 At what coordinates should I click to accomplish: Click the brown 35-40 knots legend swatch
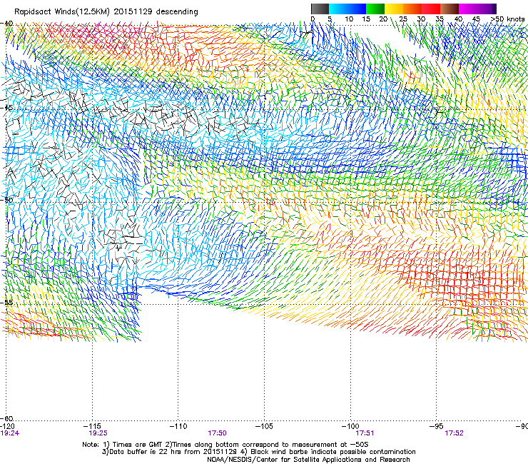[450, 9]
